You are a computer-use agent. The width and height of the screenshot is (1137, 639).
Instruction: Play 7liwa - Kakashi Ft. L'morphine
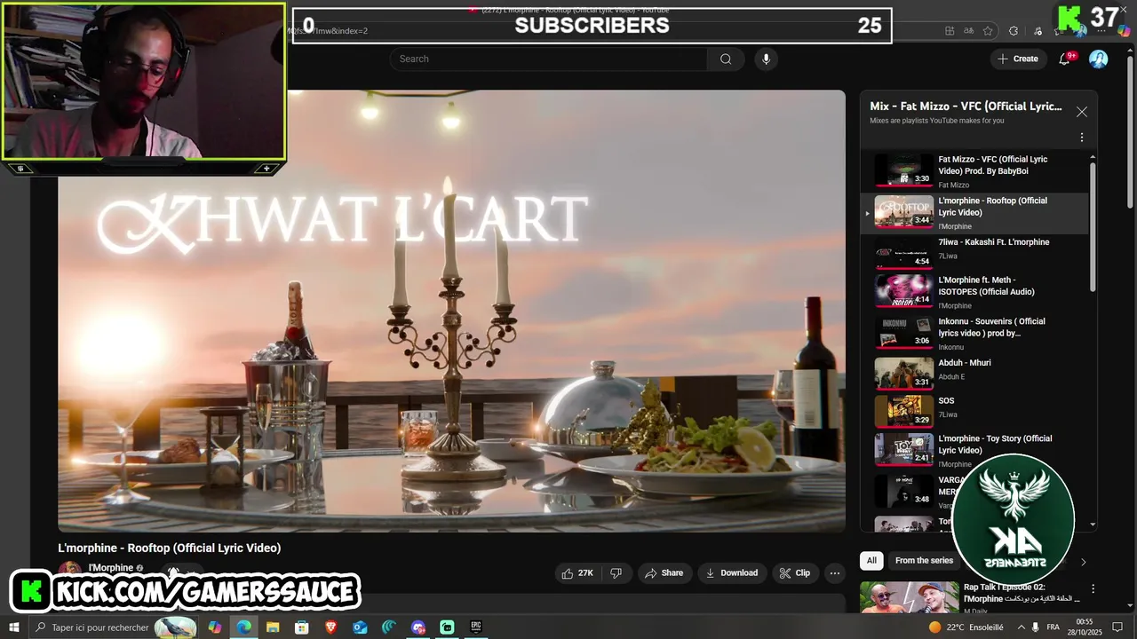[x=974, y=254]
